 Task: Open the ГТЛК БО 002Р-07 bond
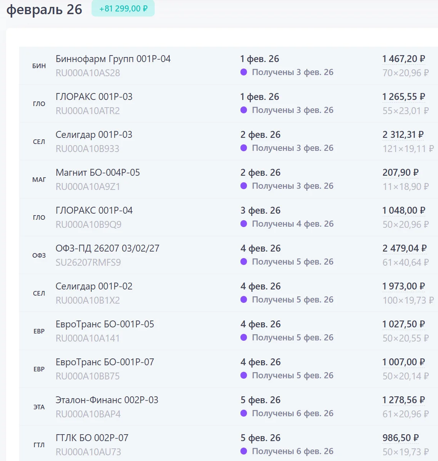click(x=92, y=438)
